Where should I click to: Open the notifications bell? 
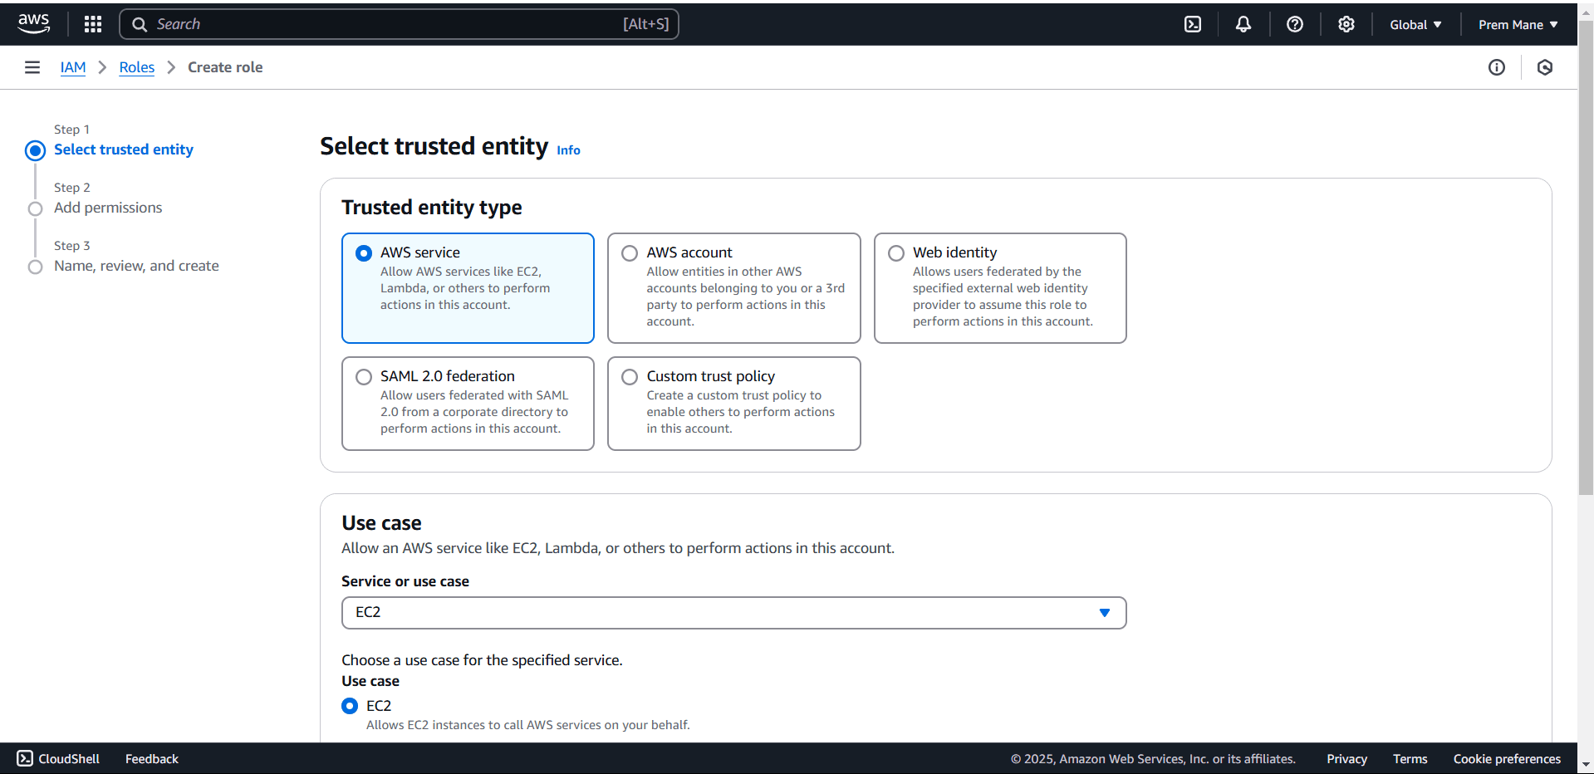tap(1243, 24)
